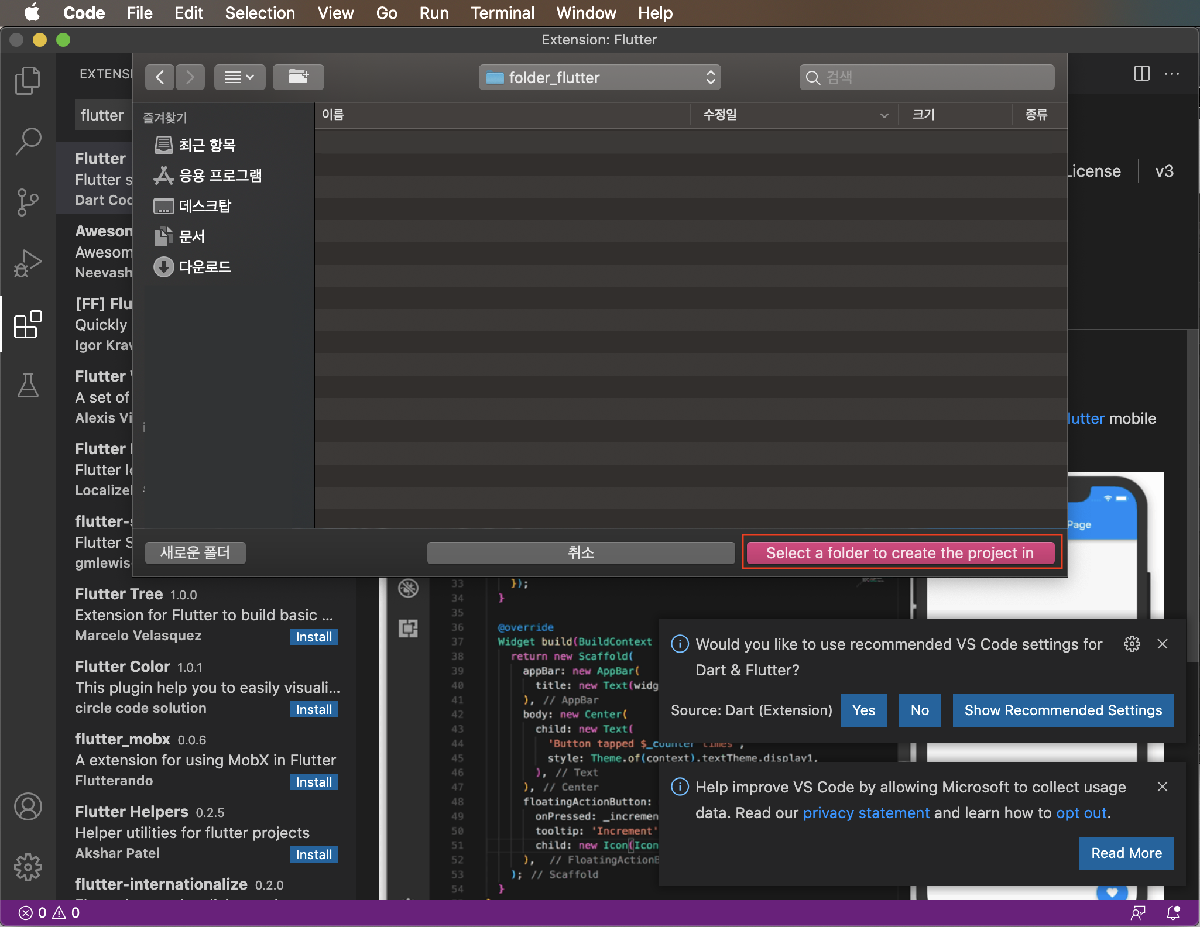Select 응용 프로그램 in sidebar favorites

(208, 176)
